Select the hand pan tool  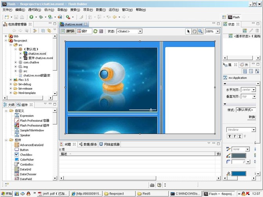(x=194, y=31)
